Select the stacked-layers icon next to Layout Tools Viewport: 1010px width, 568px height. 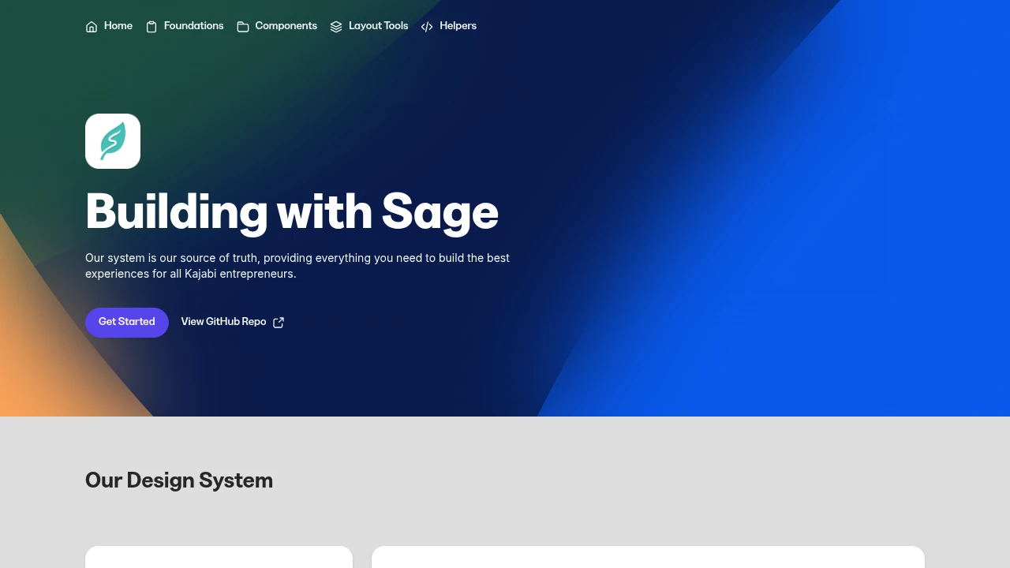(x=336, y=26)
